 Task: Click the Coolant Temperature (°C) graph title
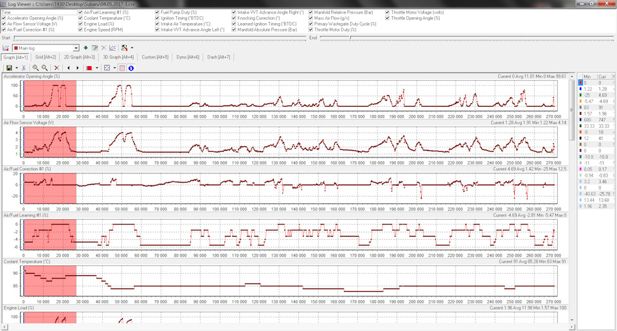tap(27, 262)
